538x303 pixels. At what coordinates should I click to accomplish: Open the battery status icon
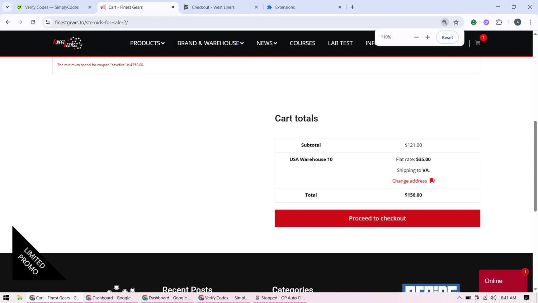tap(468, 298)
